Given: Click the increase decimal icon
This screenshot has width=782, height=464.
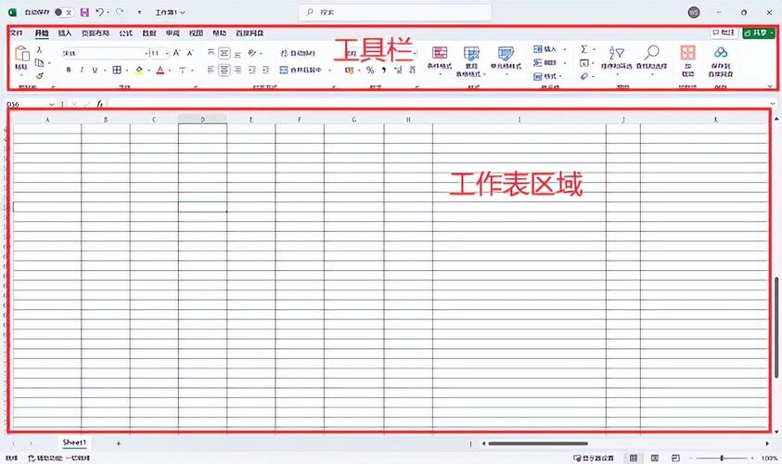Looking at the screenshot, I should click(x=398, y=71).
